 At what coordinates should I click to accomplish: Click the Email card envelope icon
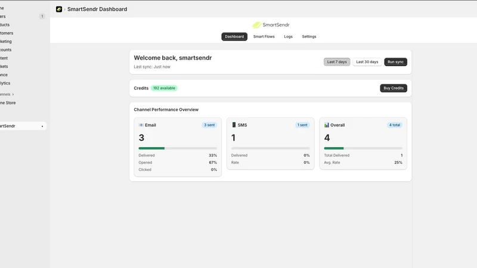[x=141, y=125]
